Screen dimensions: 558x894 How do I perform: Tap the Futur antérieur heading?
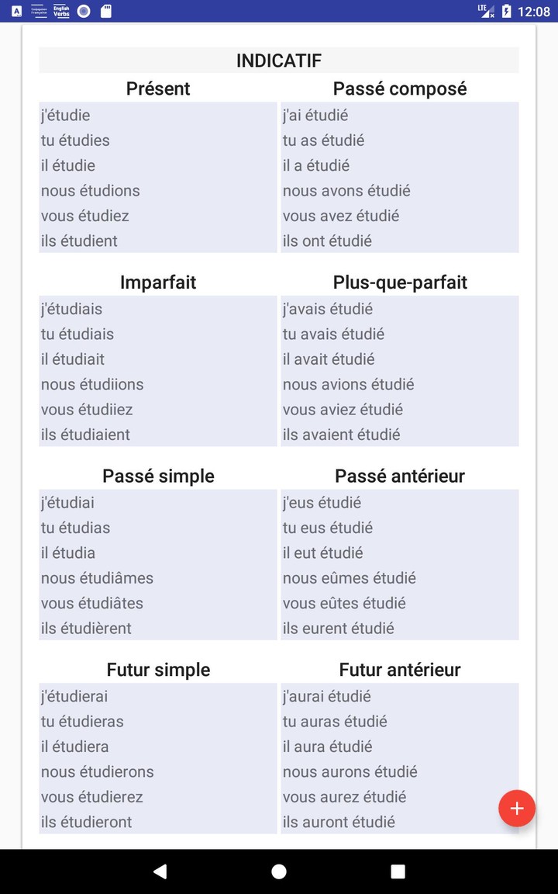400,669
